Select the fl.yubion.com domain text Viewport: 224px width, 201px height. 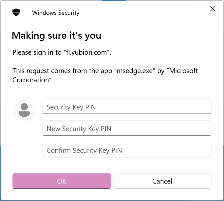click(86, 52)
